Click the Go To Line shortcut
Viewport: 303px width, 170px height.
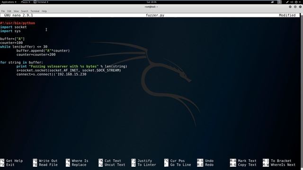point(178,165)
